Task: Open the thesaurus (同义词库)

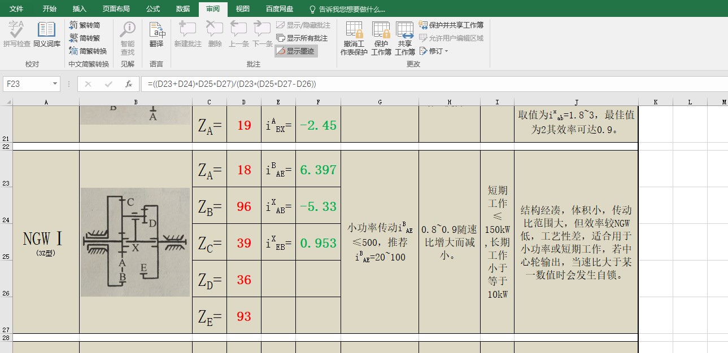Action: 46,34
